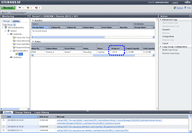
Task: Collapse the Inactive section
Action: tap(33, 21)
